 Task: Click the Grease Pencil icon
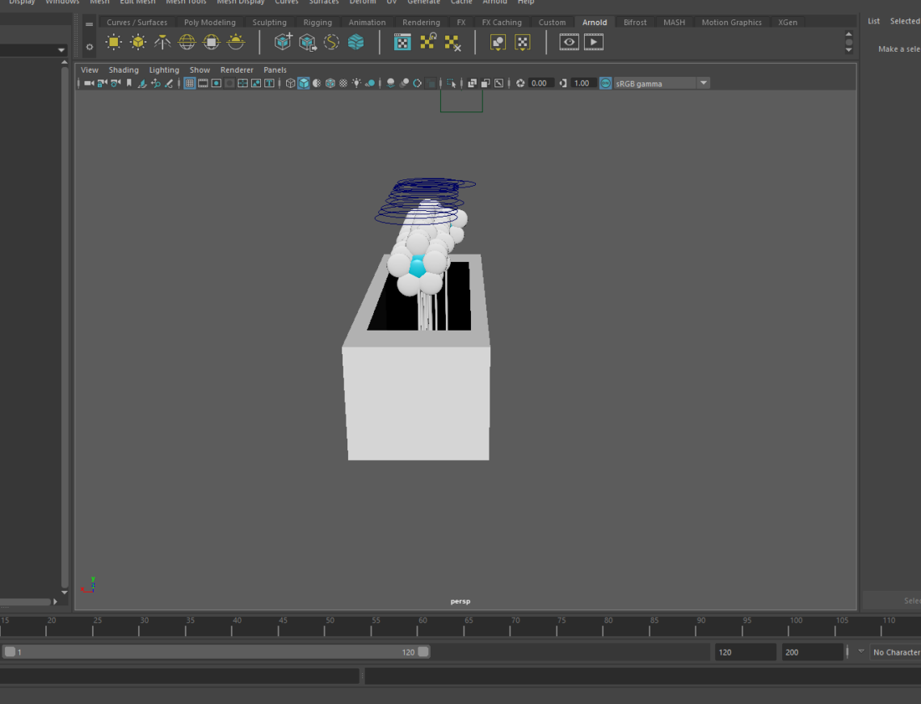point(169,83)
